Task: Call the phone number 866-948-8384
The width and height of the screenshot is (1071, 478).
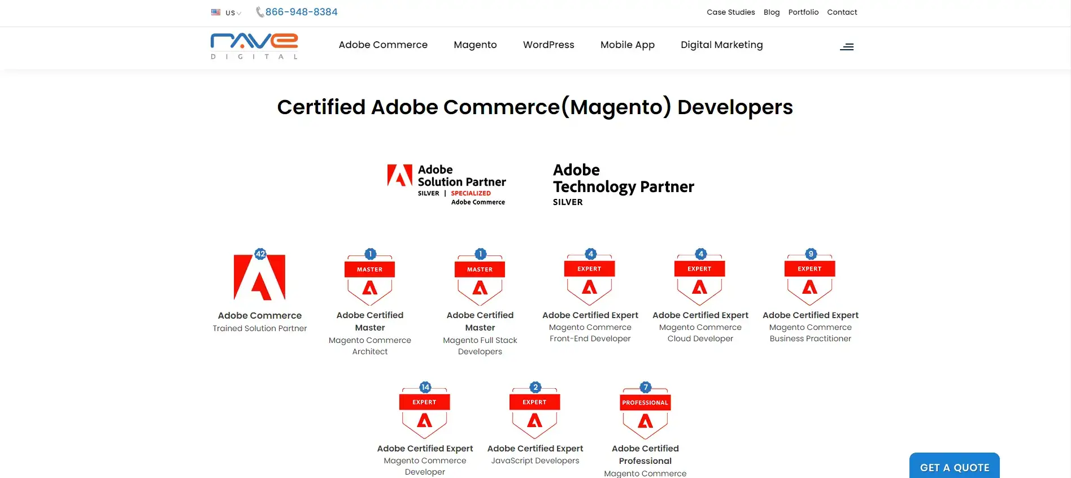Action: pyautogui.click(x=302, y=12)
